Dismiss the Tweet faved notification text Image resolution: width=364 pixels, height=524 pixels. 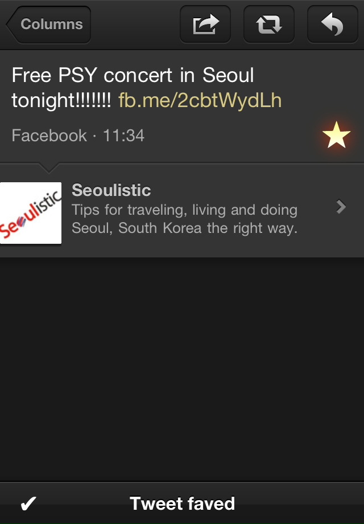point(182,503)
